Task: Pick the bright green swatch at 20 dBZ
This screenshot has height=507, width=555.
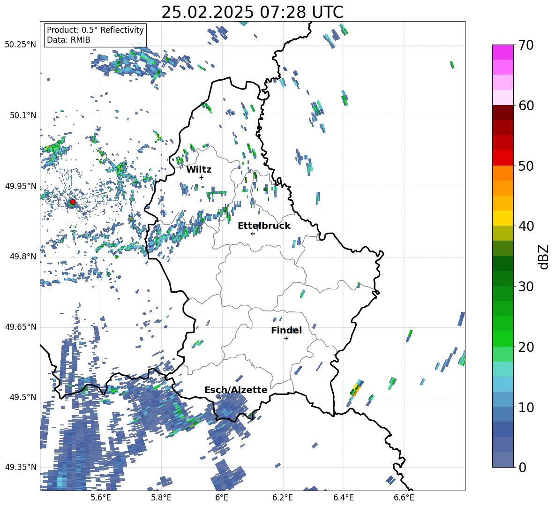Action: pos(502,339)
